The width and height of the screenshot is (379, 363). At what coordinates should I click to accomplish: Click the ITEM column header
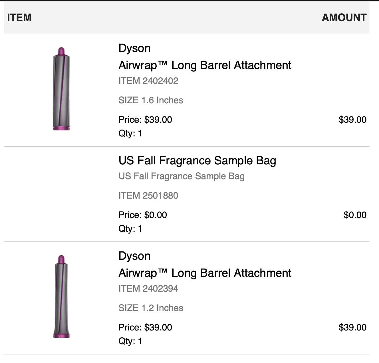coord(19,18)
